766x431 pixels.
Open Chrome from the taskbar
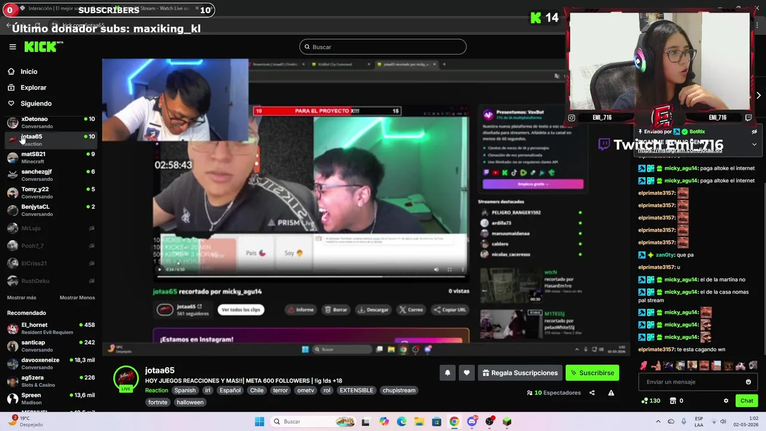click(454, 421)
